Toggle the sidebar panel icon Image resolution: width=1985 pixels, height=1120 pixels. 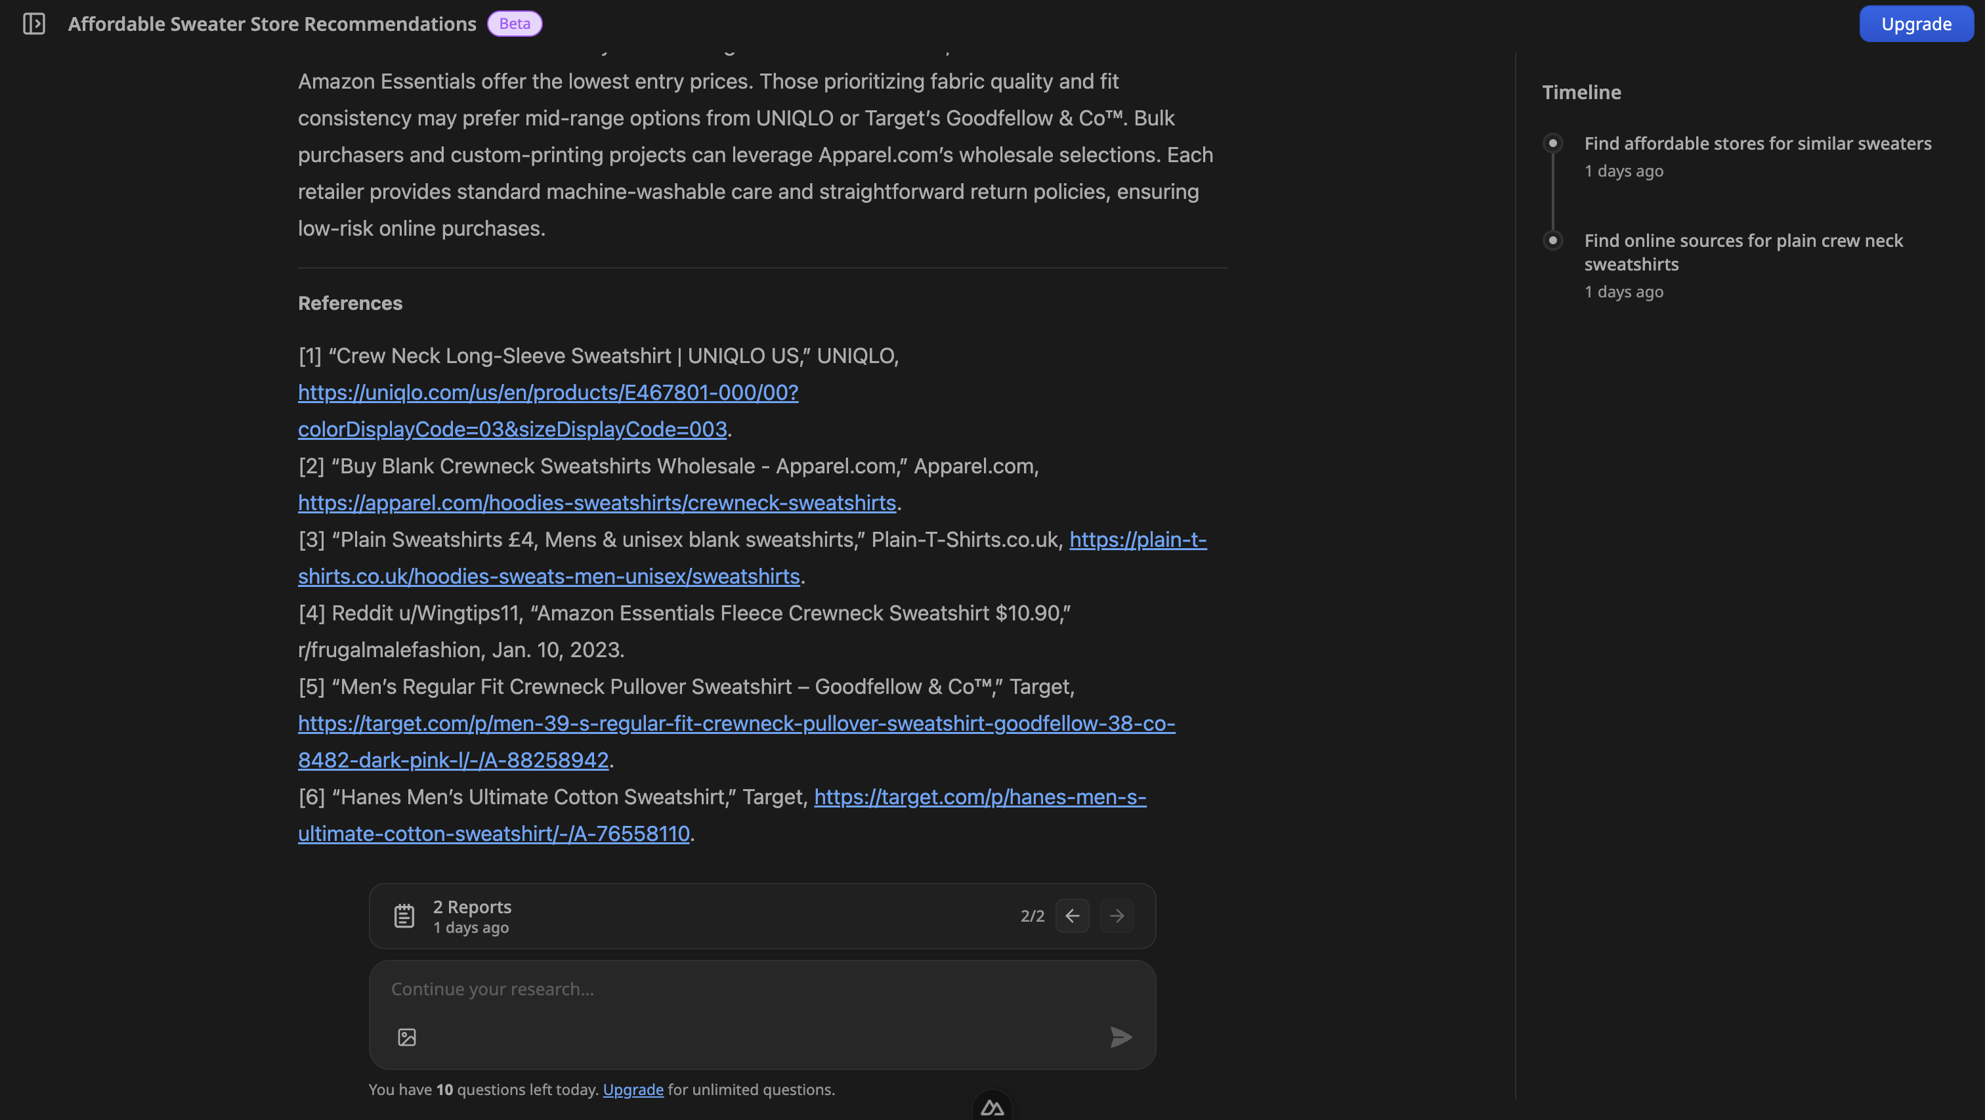coord(34,24)
